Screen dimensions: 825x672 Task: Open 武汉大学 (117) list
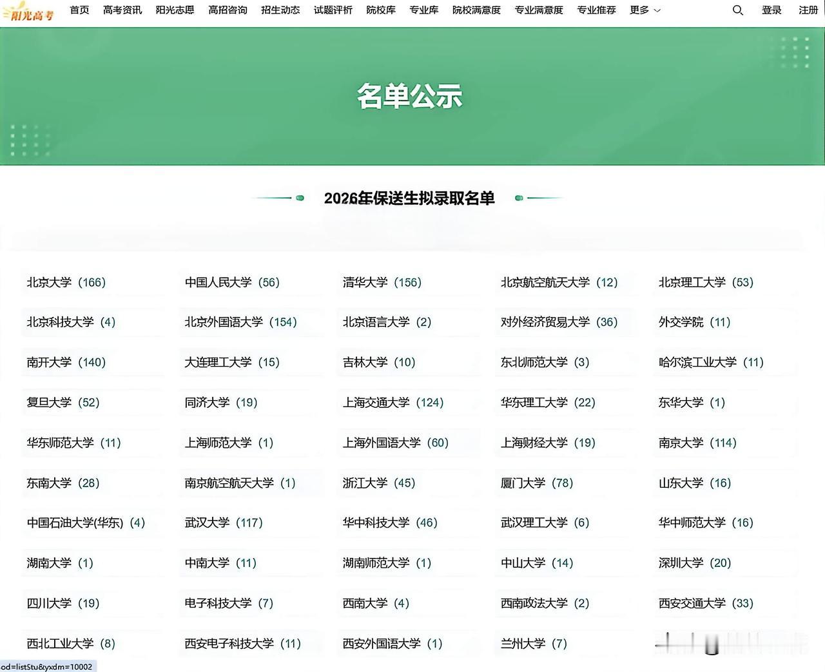pos(224,523)
